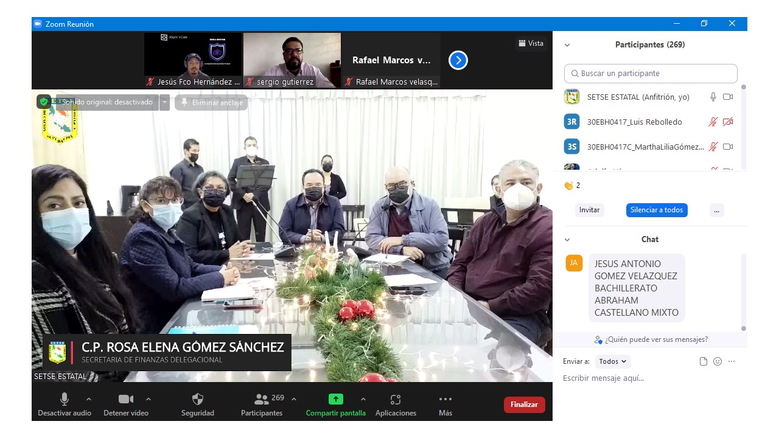Show next video thumbnails with blue arrow

point(458,60)
